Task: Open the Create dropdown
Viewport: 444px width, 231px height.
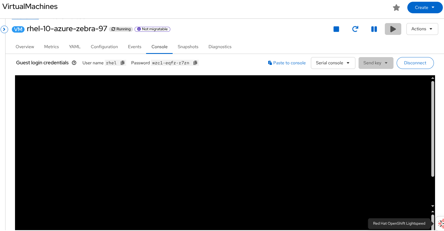Action: [425, 7]
